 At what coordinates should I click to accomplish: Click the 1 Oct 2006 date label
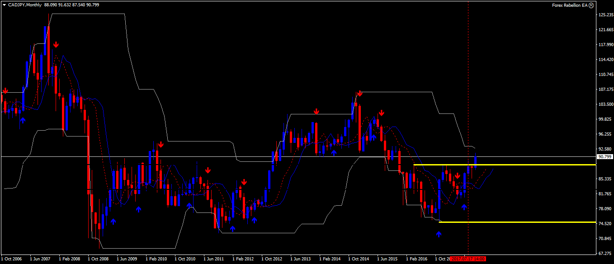pos(11,259)
